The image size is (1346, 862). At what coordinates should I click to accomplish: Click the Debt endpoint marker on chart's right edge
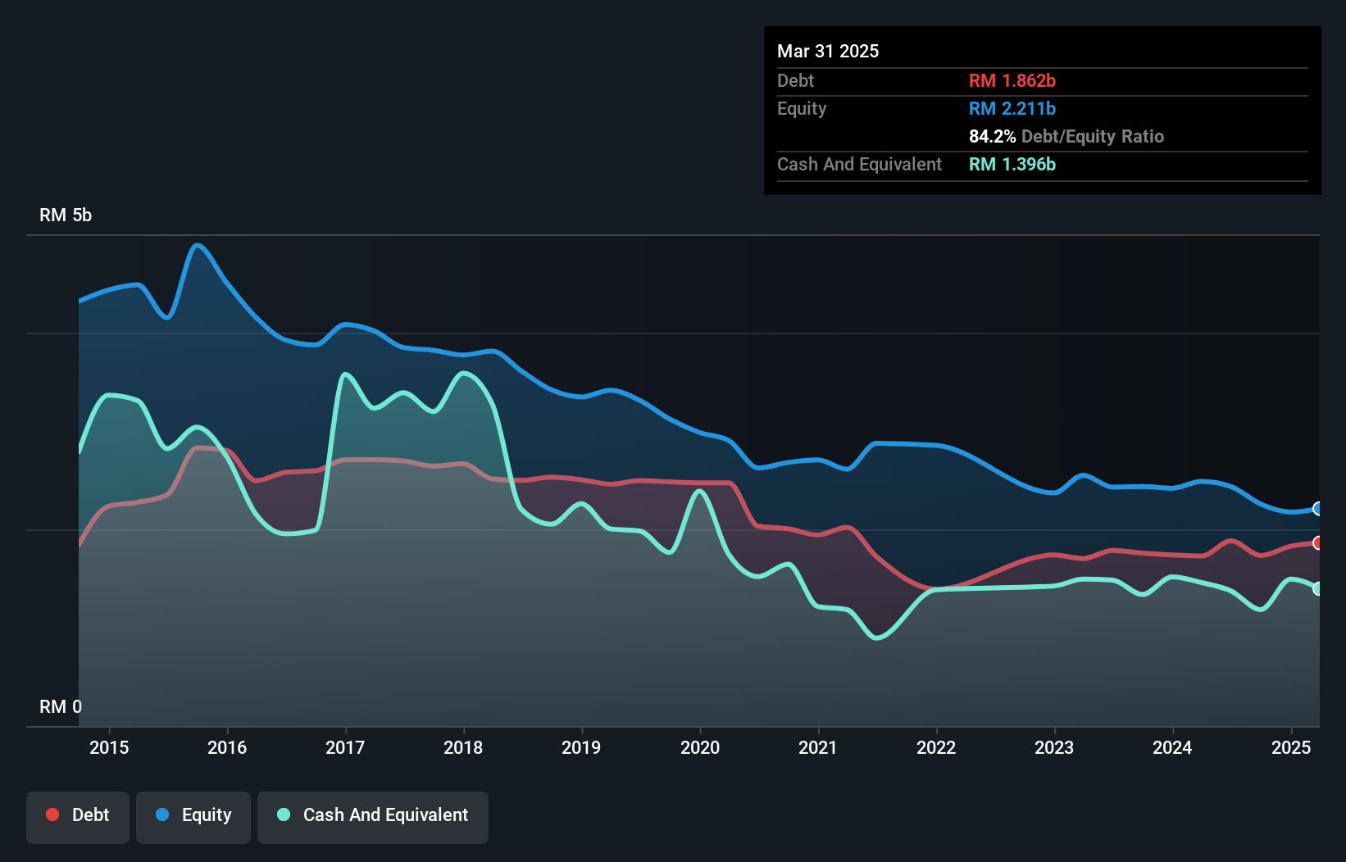pyautogui.click(x=1316, y=542)
